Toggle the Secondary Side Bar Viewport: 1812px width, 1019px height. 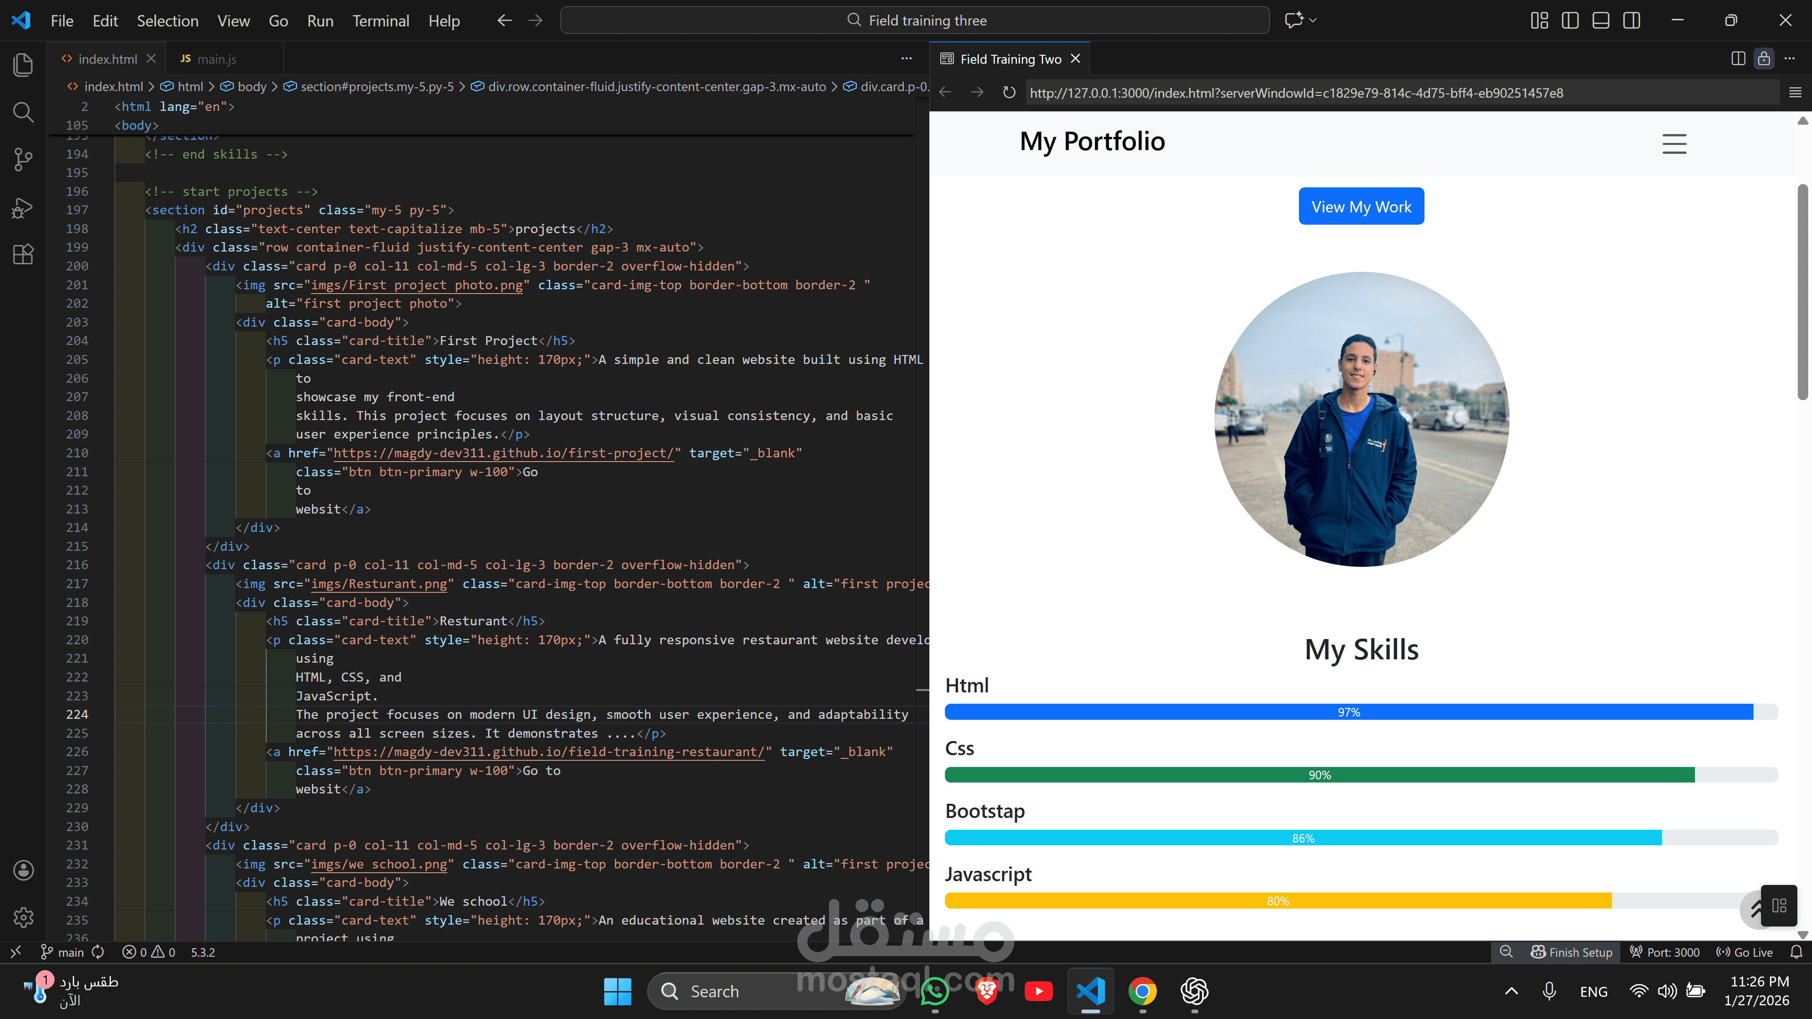click(x=1632, y=20)
